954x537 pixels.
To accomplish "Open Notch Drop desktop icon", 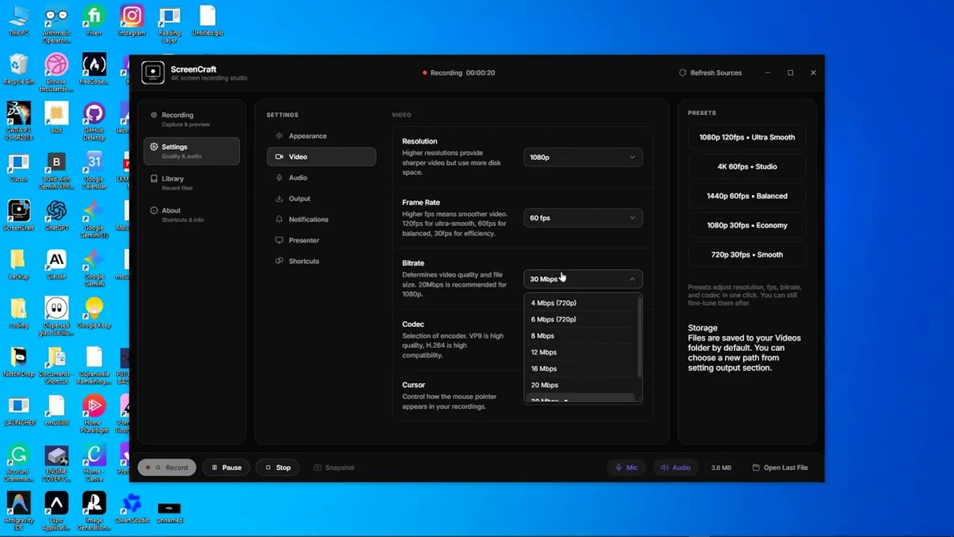I will point(18,362).
